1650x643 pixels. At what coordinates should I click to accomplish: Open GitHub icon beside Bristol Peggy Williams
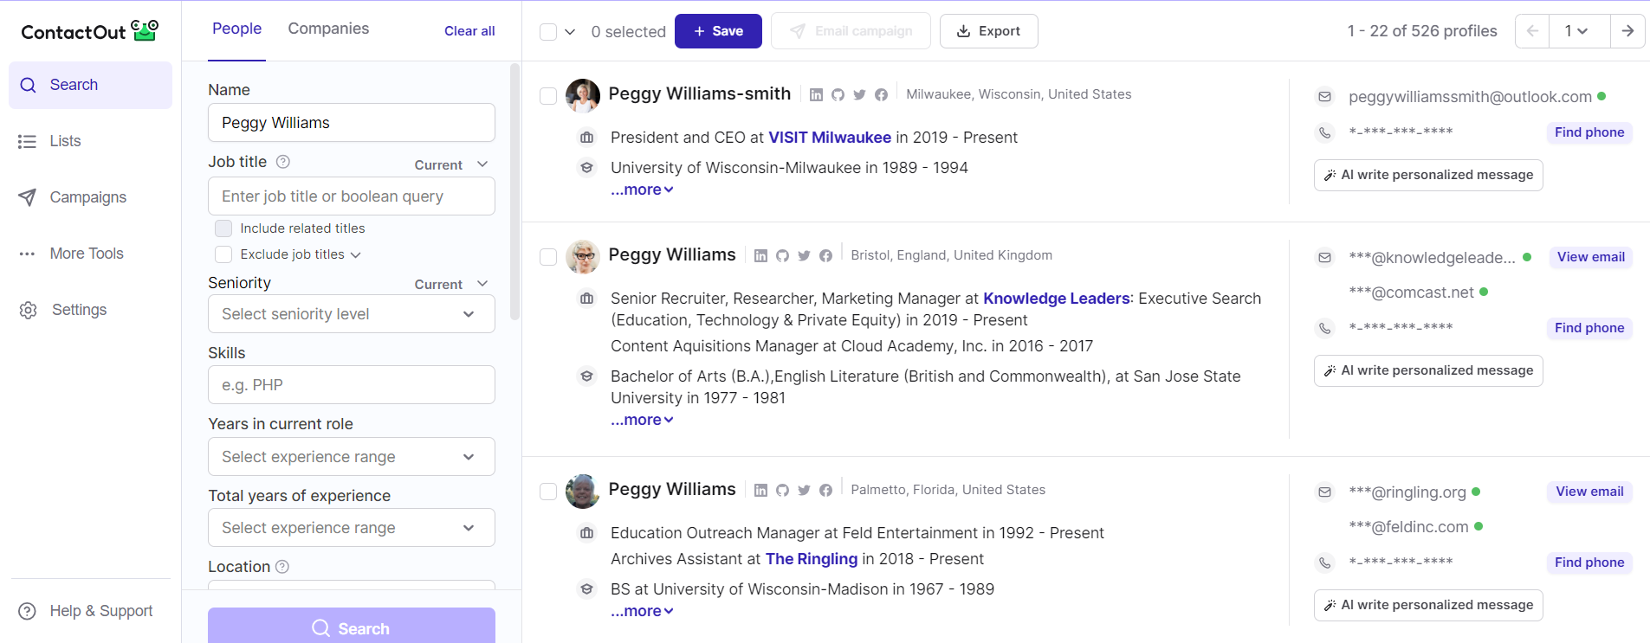coord(782,256)
